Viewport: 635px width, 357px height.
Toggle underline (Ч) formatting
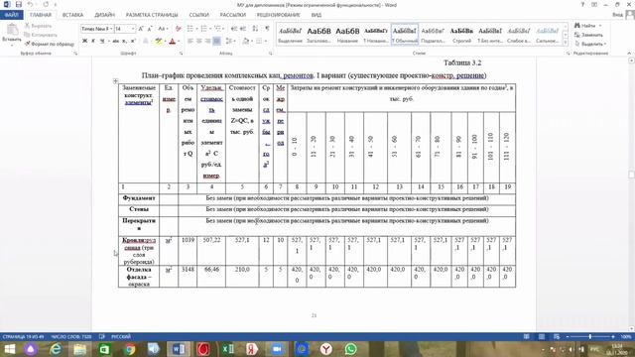coord(102,41)
